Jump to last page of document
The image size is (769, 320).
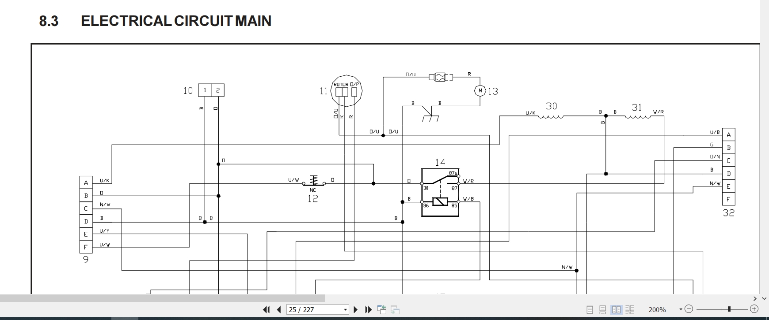[369, 310]
